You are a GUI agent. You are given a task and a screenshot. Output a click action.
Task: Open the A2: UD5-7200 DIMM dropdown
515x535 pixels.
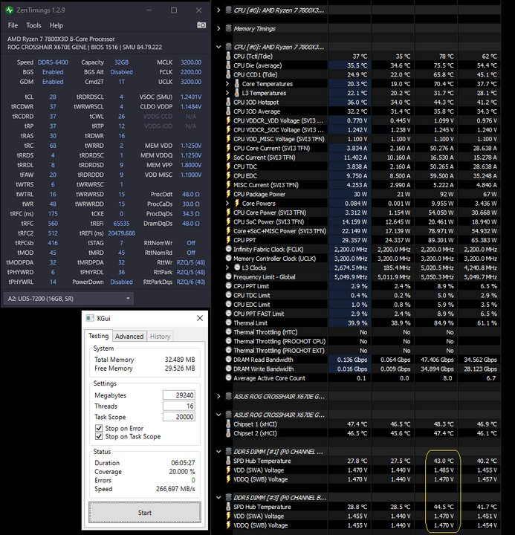tap(68, 299)
